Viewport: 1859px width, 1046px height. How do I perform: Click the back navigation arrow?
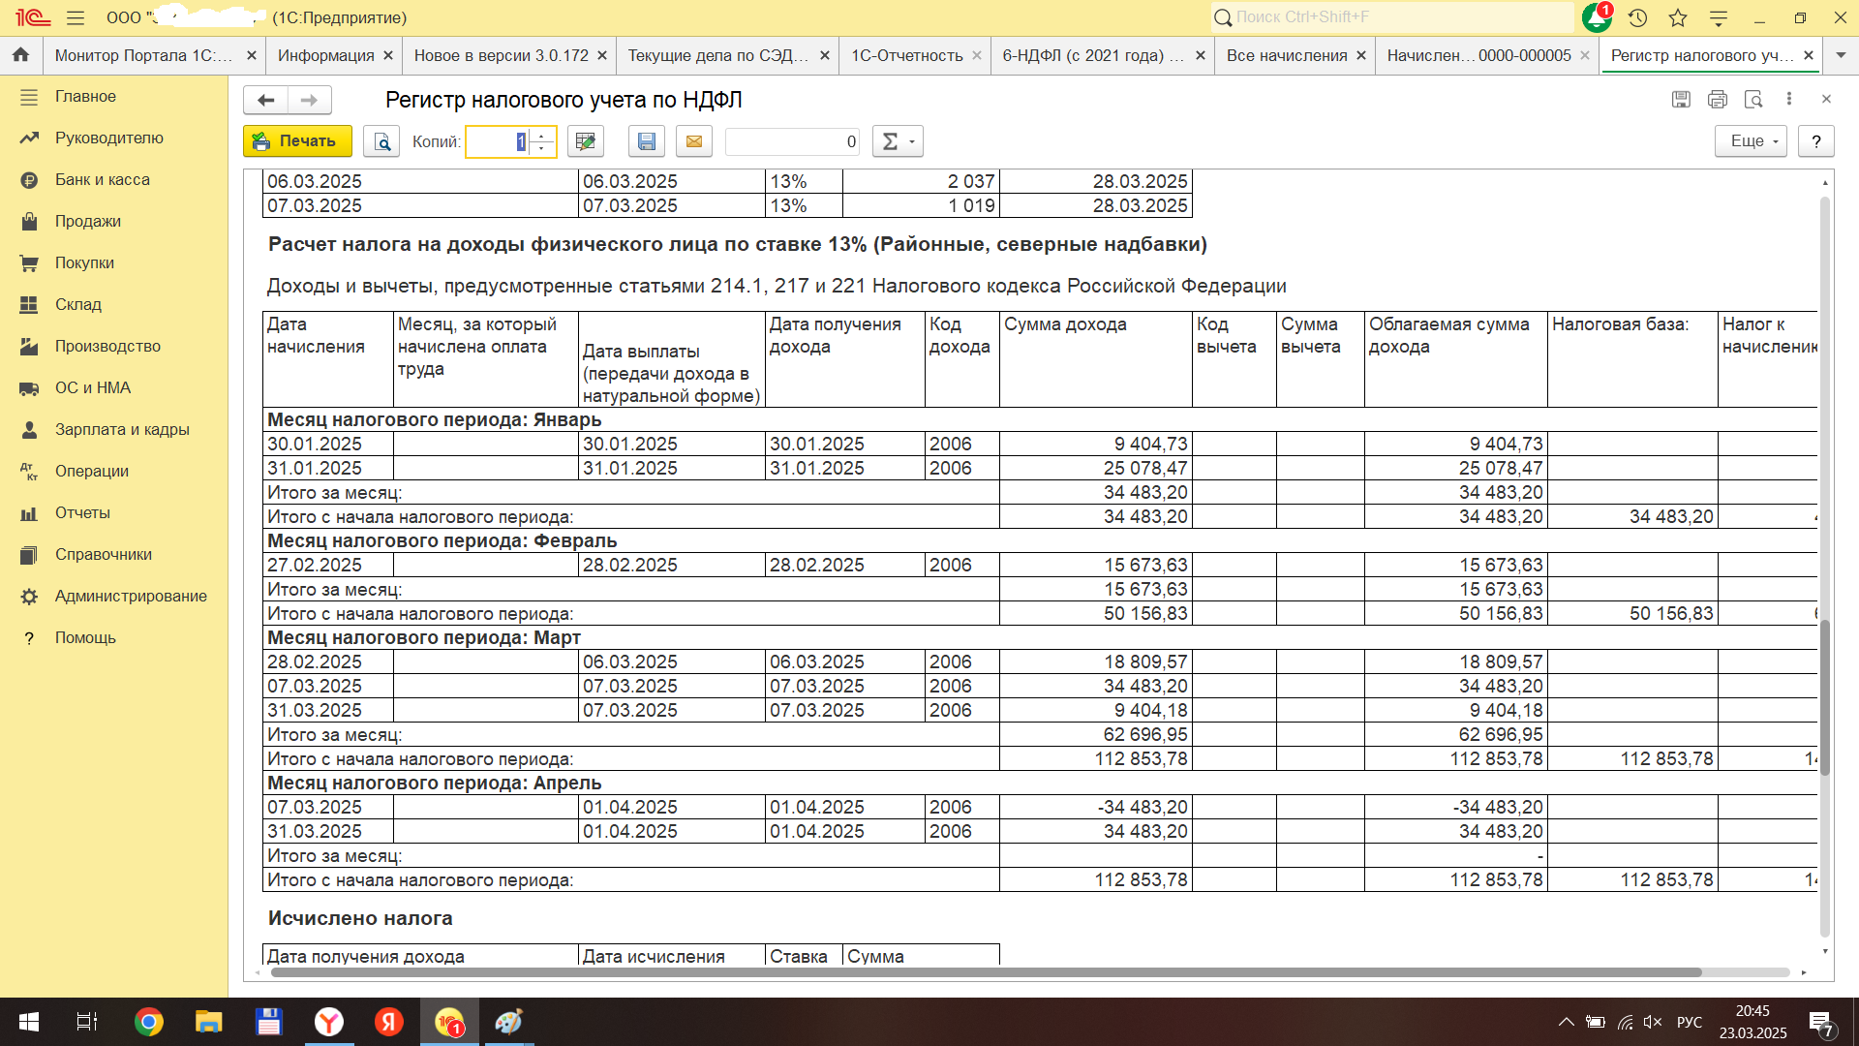(x=266, y=100)
